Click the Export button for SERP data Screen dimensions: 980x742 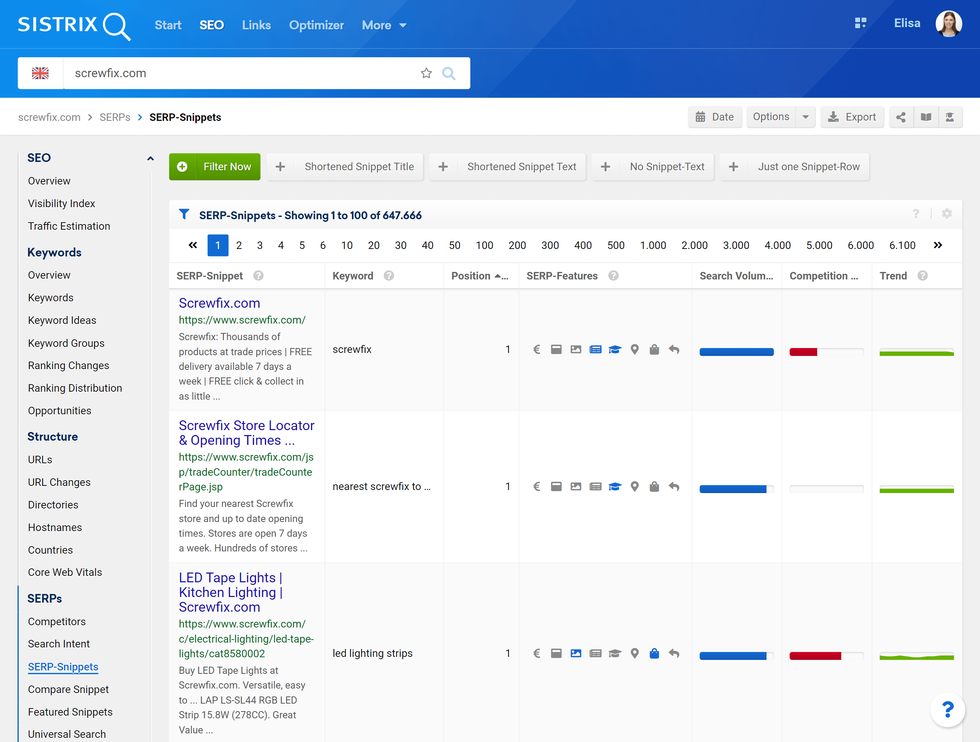852,118
